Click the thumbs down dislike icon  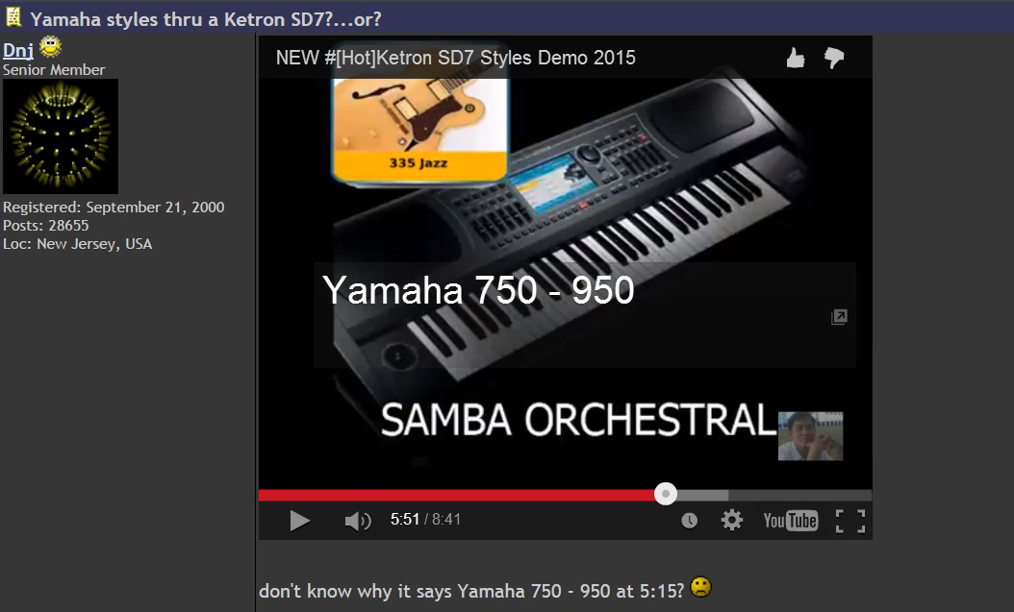tap(834, 58)
